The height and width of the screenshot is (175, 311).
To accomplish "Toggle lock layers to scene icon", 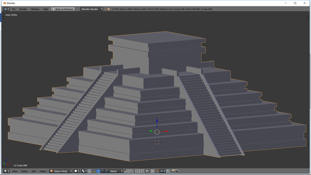I will click(x=147, y=171).
